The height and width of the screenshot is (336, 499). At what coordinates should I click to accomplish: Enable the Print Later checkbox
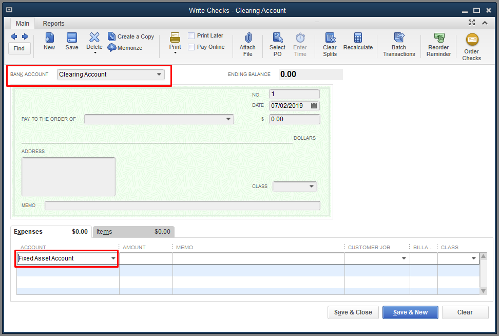pyautogui.click(x=191, y=35)
